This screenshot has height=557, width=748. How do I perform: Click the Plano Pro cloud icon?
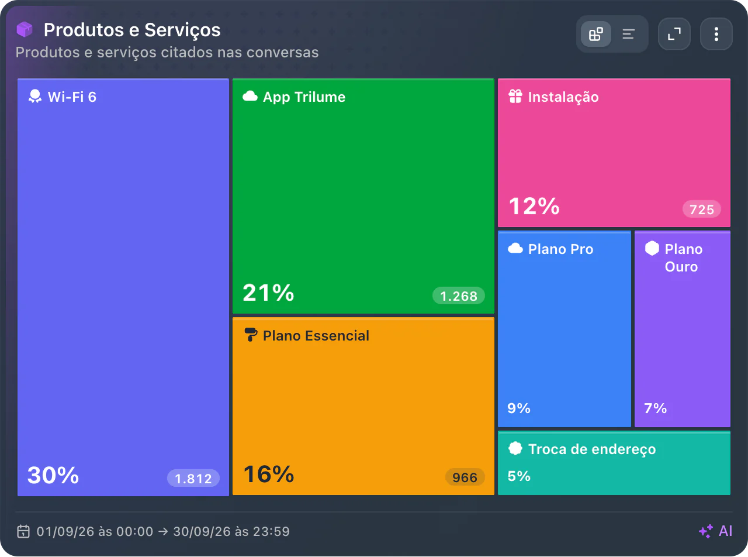click(515, 249)
